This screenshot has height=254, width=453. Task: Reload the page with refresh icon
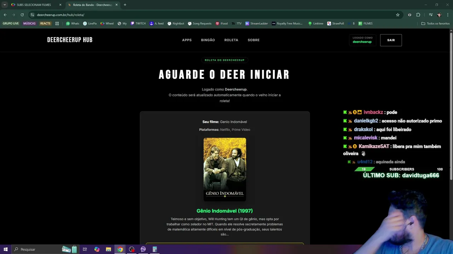pos(22,15)
